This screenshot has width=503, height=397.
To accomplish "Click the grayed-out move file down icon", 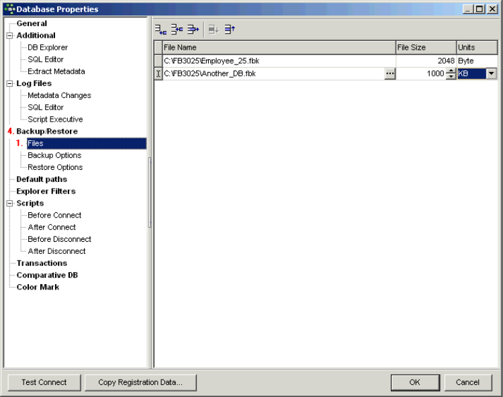I will pos(214,29).
